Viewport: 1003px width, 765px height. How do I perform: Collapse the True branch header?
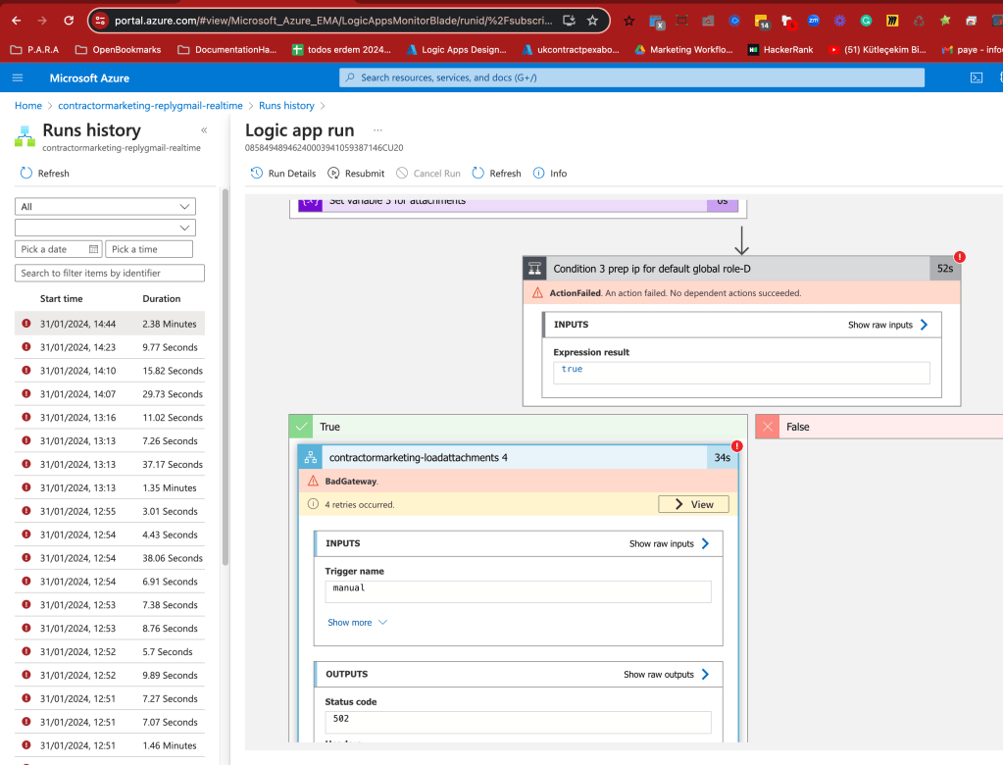[x=518, y=427]
